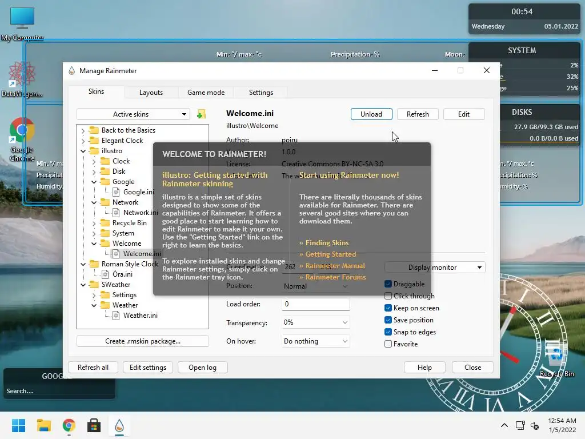Image resolution: width=585 pixels, height=439 pixels.
Task: Select the System folder in tree
Action: pos(123,233)
